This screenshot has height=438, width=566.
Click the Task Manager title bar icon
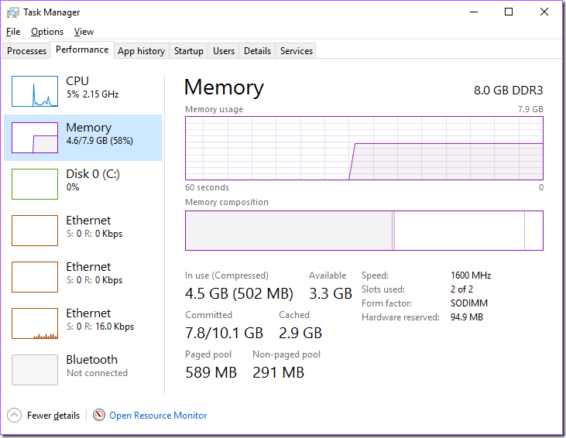pos(13,12)
